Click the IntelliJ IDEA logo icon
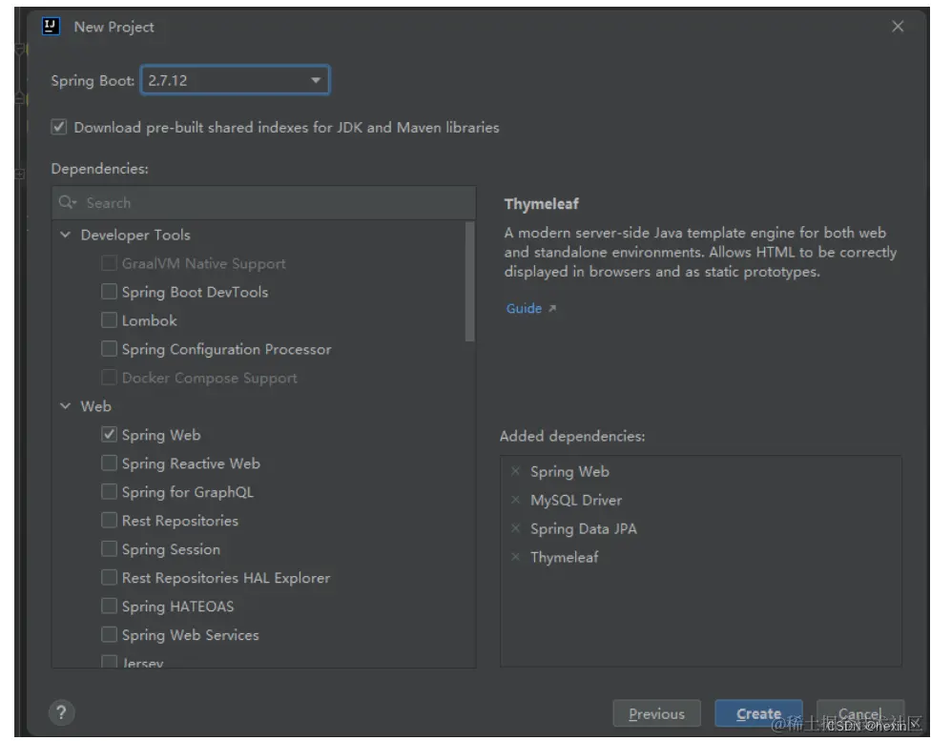This screenshot has width=931, height=741. point(51,26)
